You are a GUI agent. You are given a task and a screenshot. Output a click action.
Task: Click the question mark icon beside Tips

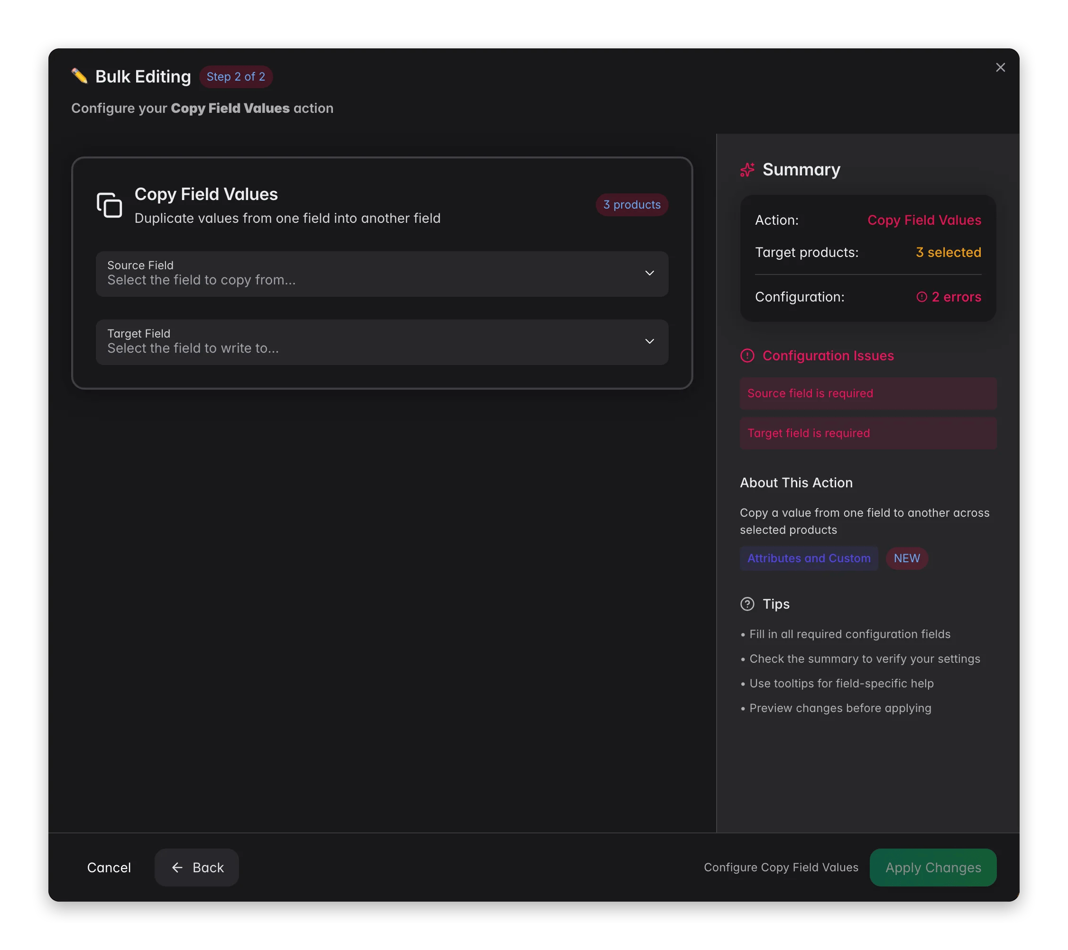click(747, 604)
